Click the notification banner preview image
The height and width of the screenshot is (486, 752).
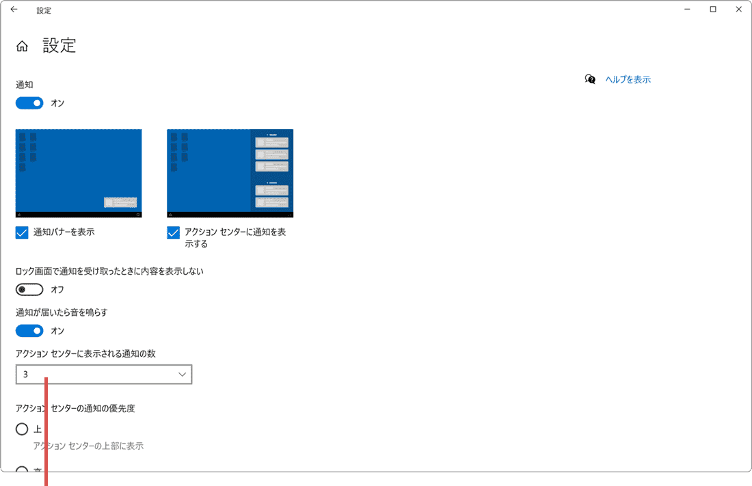(x=78, y=172)
